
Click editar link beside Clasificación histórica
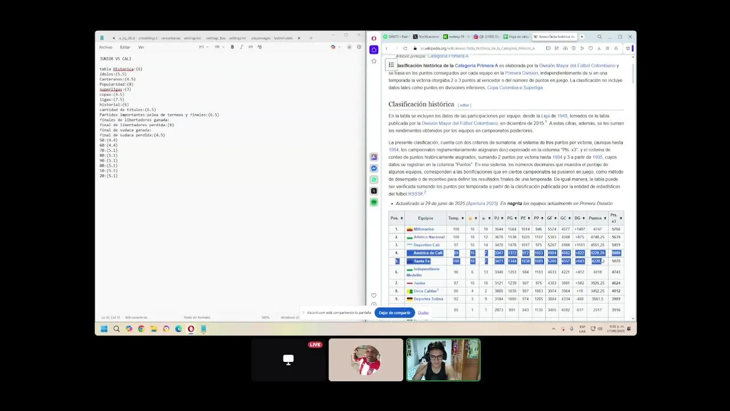[465, 105]
